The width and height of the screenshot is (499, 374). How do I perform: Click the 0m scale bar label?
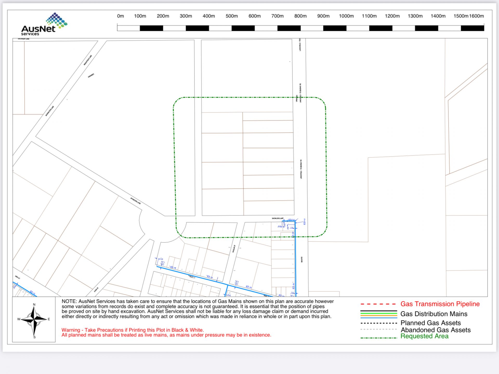[120, 16]
